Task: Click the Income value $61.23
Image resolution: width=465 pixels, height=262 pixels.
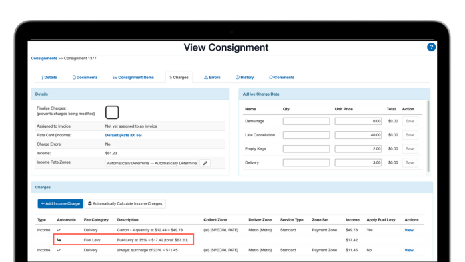Action: coord(111,154)
